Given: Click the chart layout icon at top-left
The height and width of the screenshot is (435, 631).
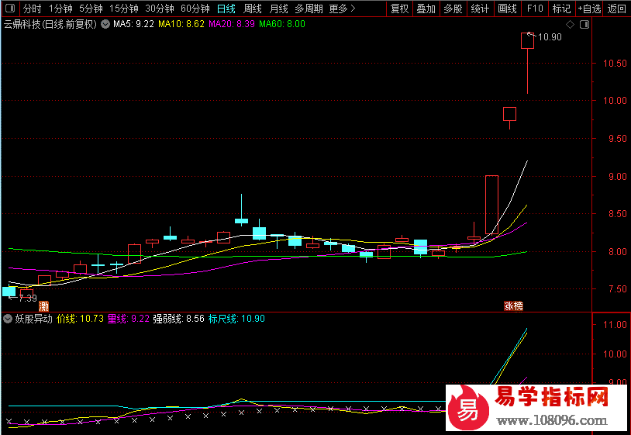Looking at the screenshot, I should (9, 9).
